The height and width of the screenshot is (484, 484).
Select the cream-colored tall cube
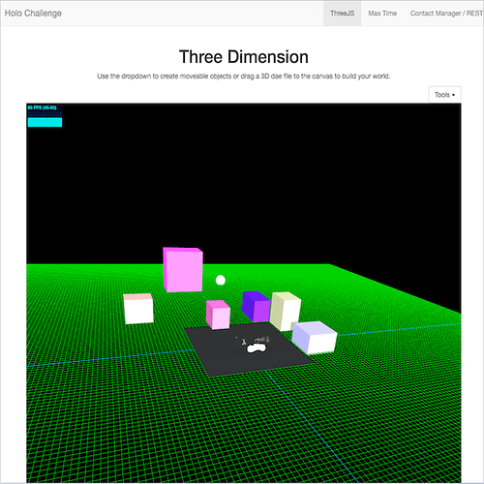point(286,311)
